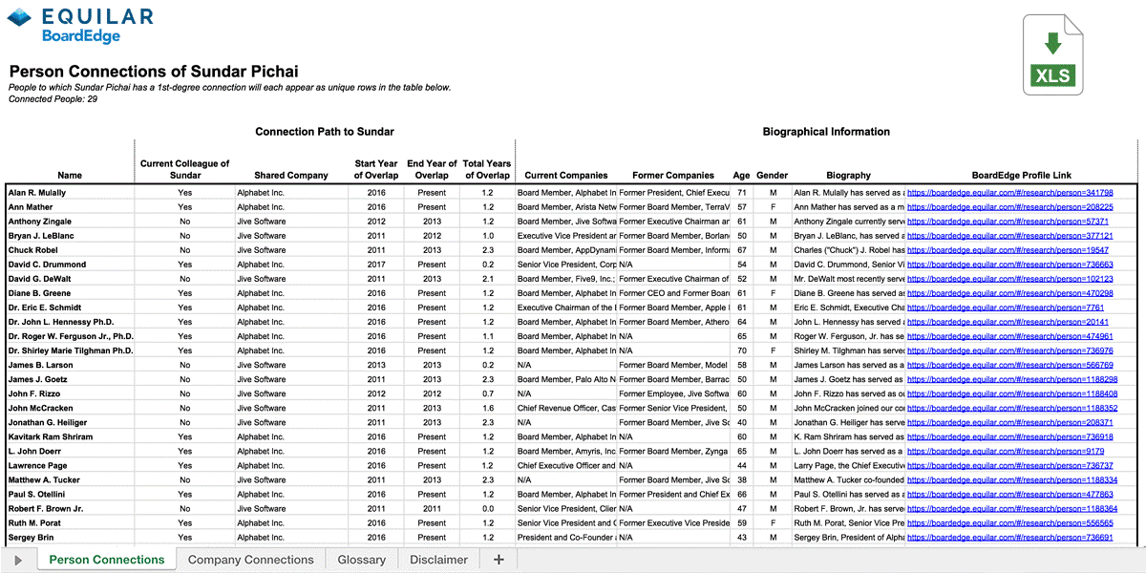1146x573 pixels.
Task: Follow David C. Drummond's profile link
Action: coord(1010,265)
